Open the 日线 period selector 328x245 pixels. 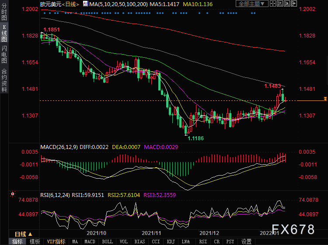(x=24, y=234)
